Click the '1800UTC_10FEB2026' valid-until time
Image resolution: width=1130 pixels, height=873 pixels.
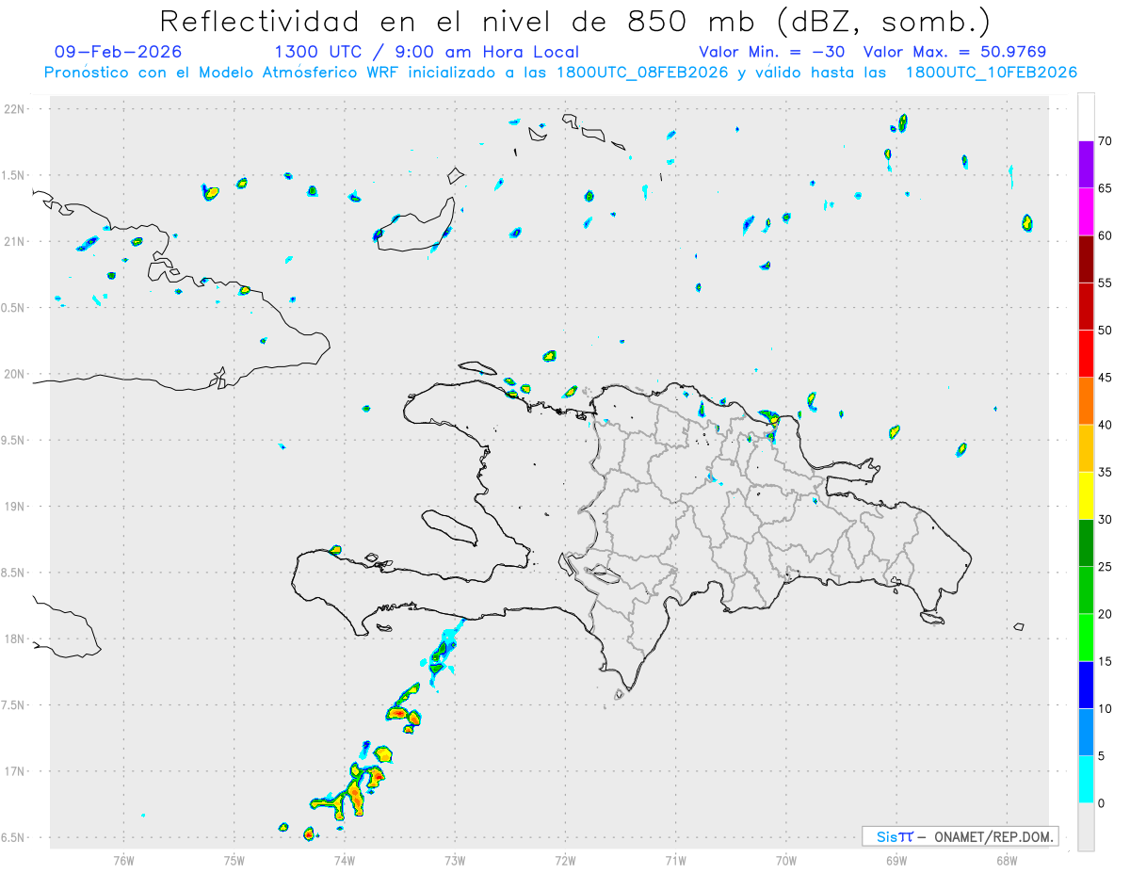992,73
